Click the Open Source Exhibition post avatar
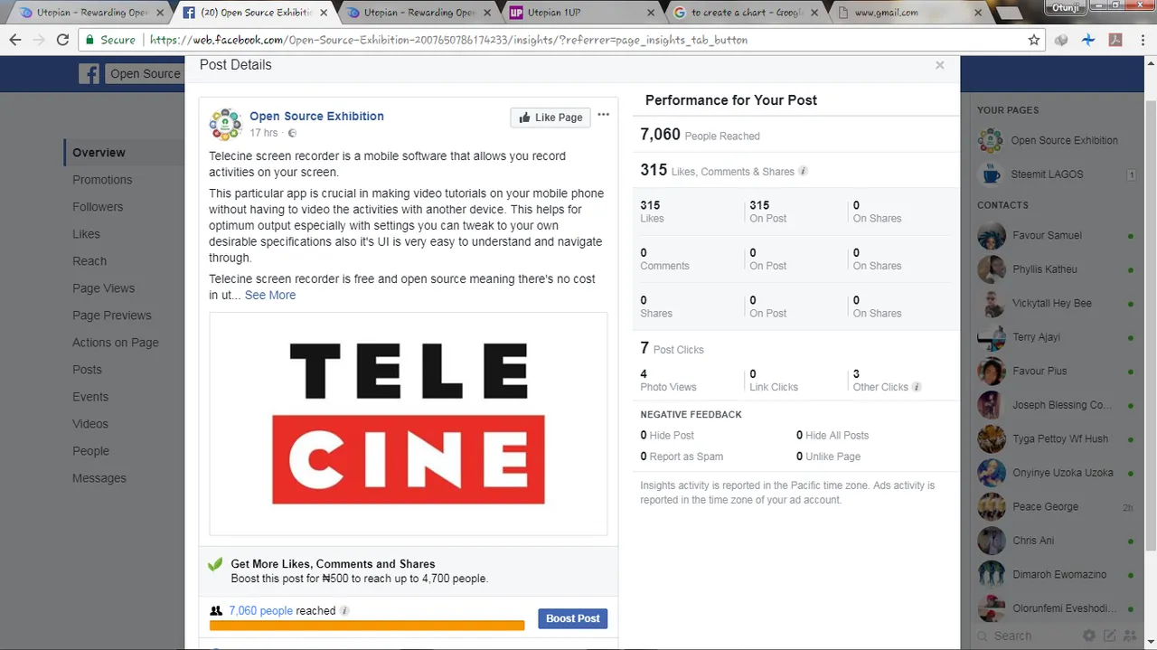1157x650 pixels. coord(225,125)
